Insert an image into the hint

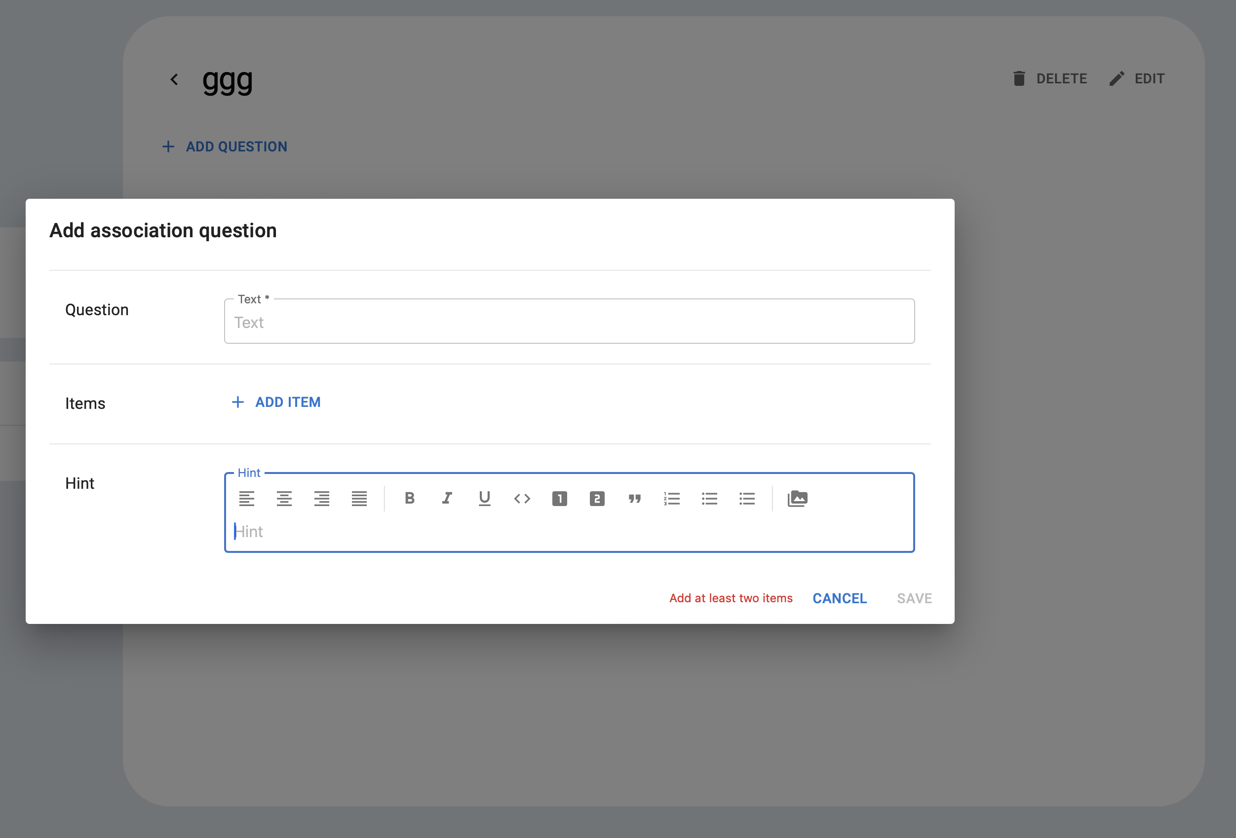tap(797, 499)
